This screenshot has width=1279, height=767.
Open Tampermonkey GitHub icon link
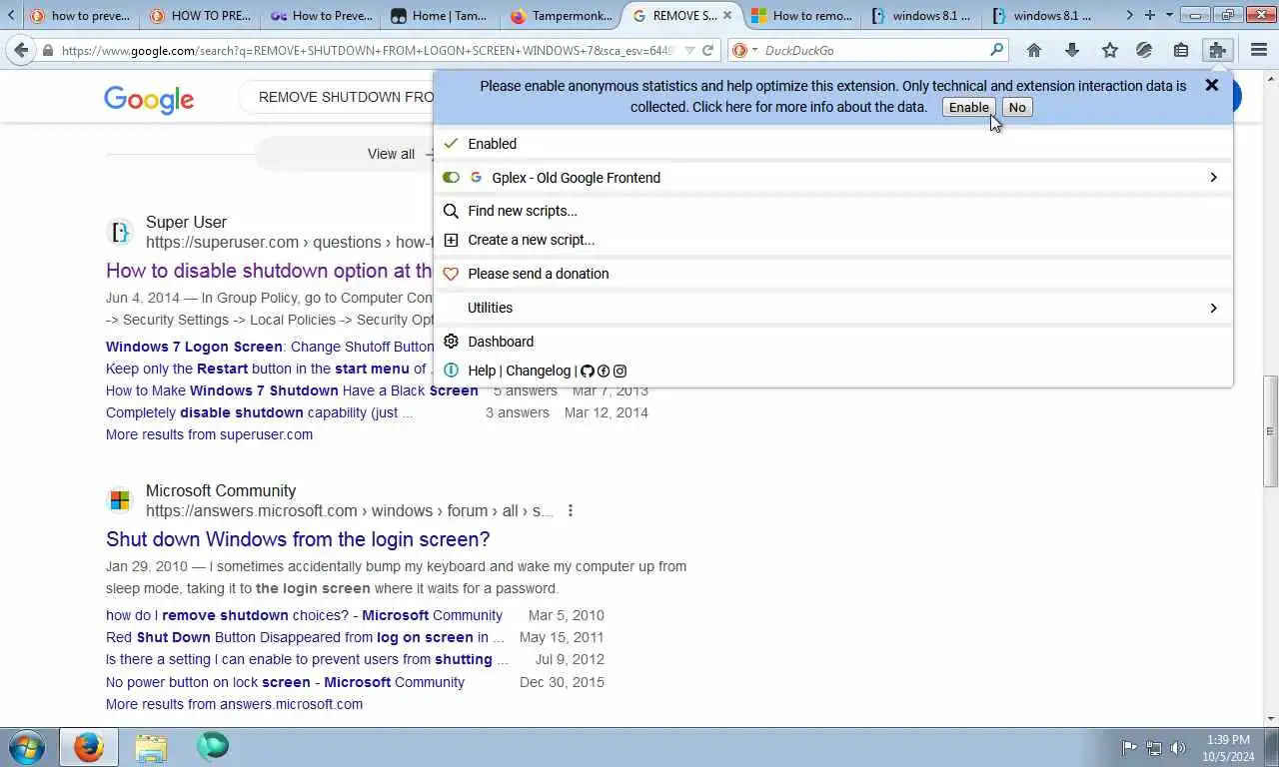pos(588,371)
